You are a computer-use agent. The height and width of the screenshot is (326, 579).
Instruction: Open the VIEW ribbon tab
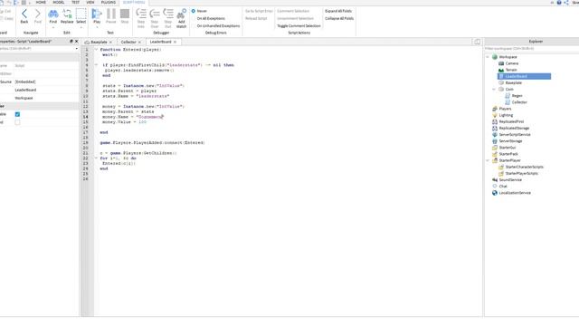coord(90,2)
